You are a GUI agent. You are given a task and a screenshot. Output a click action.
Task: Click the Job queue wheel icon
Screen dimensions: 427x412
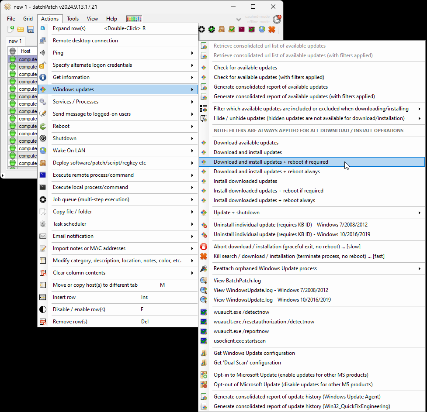[43, 199]
